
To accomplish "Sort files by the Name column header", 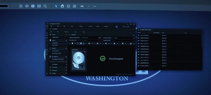I will 139,32.
